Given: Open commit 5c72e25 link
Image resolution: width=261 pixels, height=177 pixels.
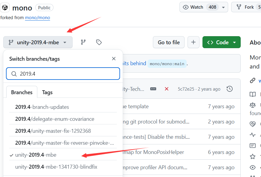Looking at the screenshot, I should pos(186,89).
